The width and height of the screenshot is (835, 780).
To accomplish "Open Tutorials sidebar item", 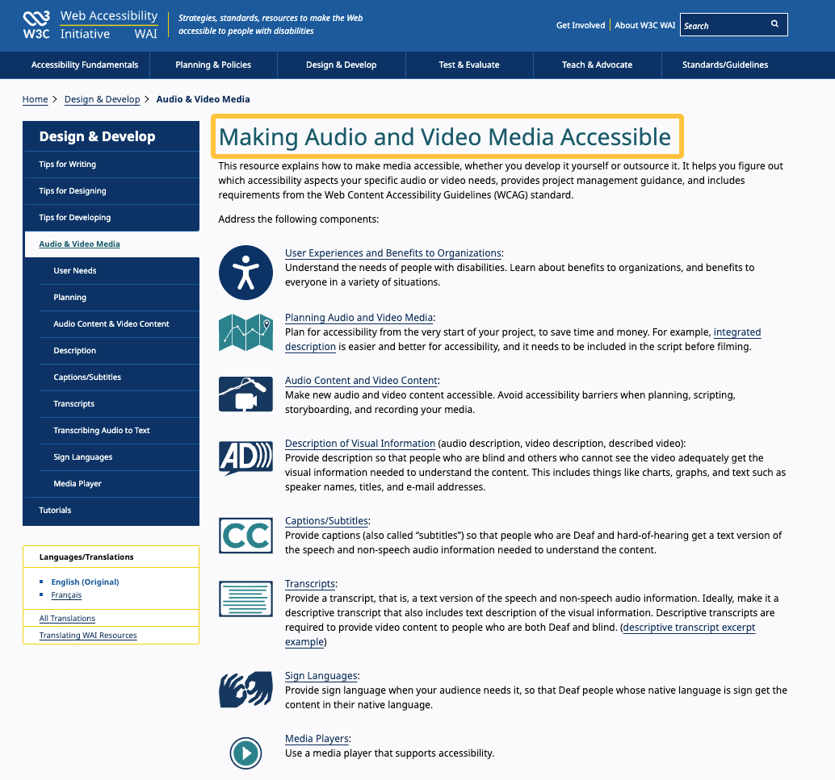I will coord(111,511).
